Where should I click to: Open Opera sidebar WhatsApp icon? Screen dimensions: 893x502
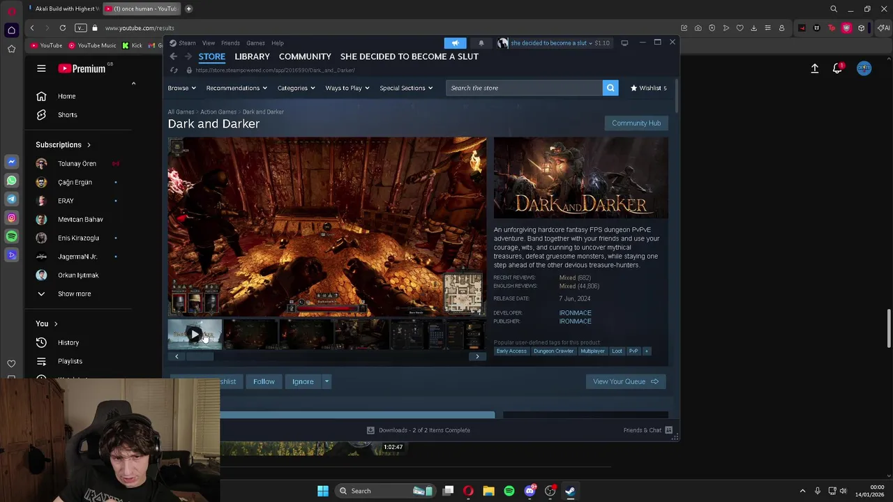[x=11, y=180]
